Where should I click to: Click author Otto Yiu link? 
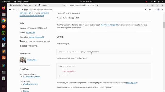30,32
